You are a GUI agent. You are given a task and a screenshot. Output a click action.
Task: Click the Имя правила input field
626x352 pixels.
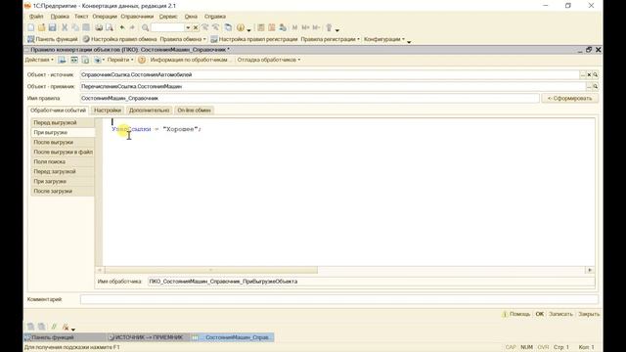(x=309, y=98)
